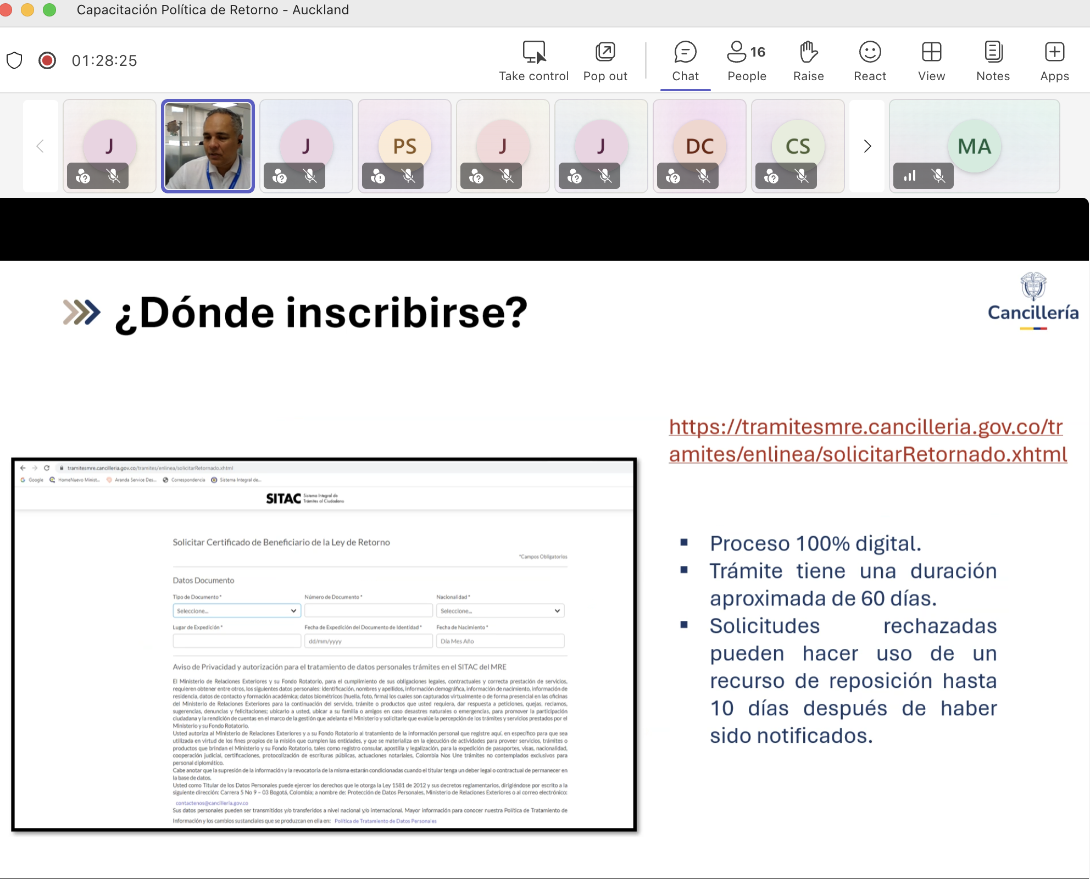Show the People participant list

click(747, 61)
